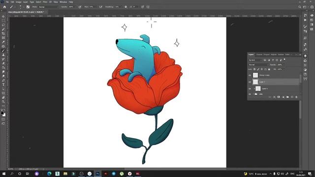This screenshot has width=315, height=177.
Task: Add a layer mask
Action: 279,97
